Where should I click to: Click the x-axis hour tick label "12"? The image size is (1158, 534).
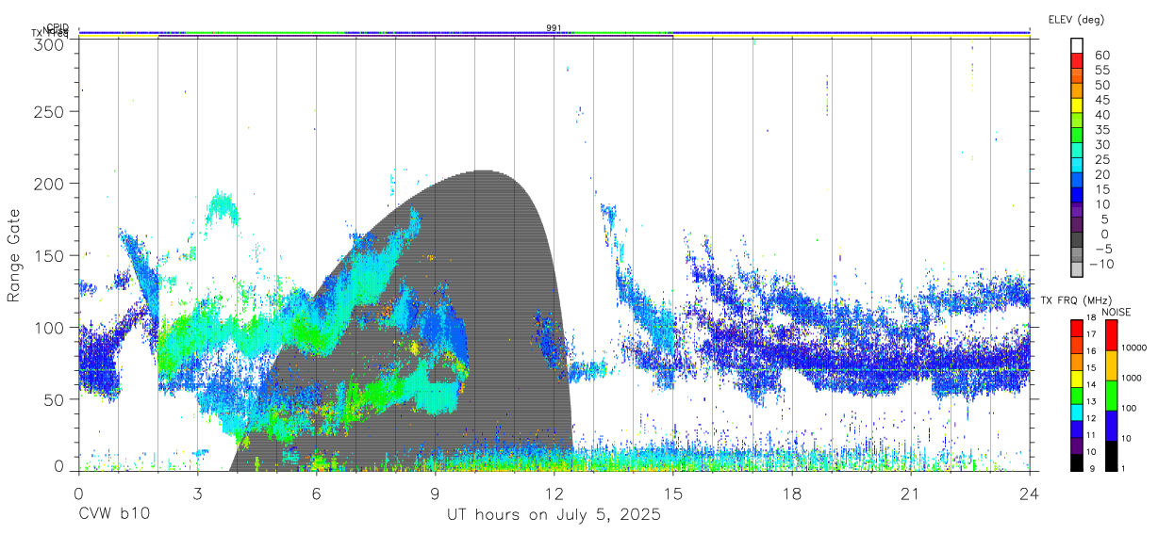(x=554, y=494)
